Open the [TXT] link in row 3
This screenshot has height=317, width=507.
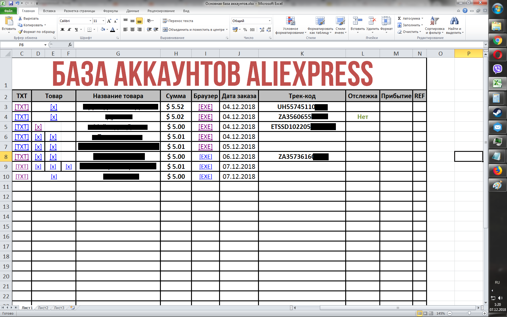click(x=22, y=107)
